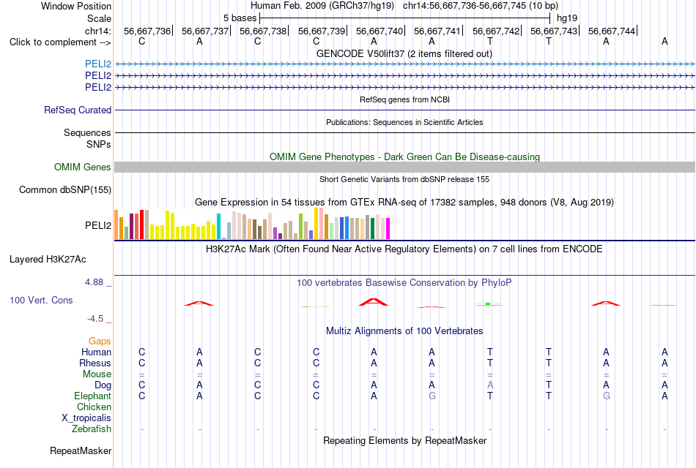
Task: Click 'Click to complement -->' to flip bases
Action: [x=60, y=42]
